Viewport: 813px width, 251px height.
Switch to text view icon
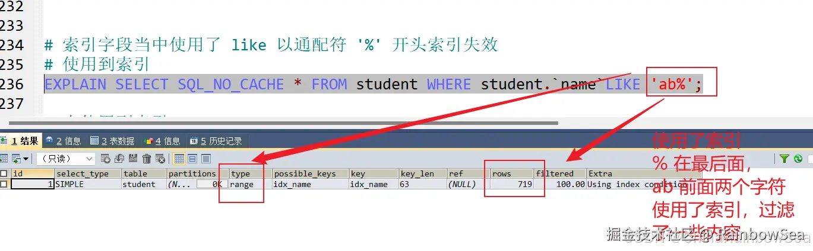point(206,159)
